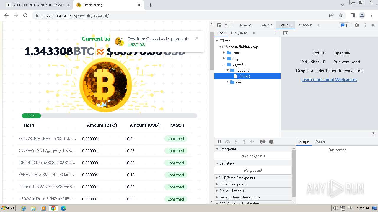
Task: Open the tab search dropdown
Action: (x=343, y=5)
